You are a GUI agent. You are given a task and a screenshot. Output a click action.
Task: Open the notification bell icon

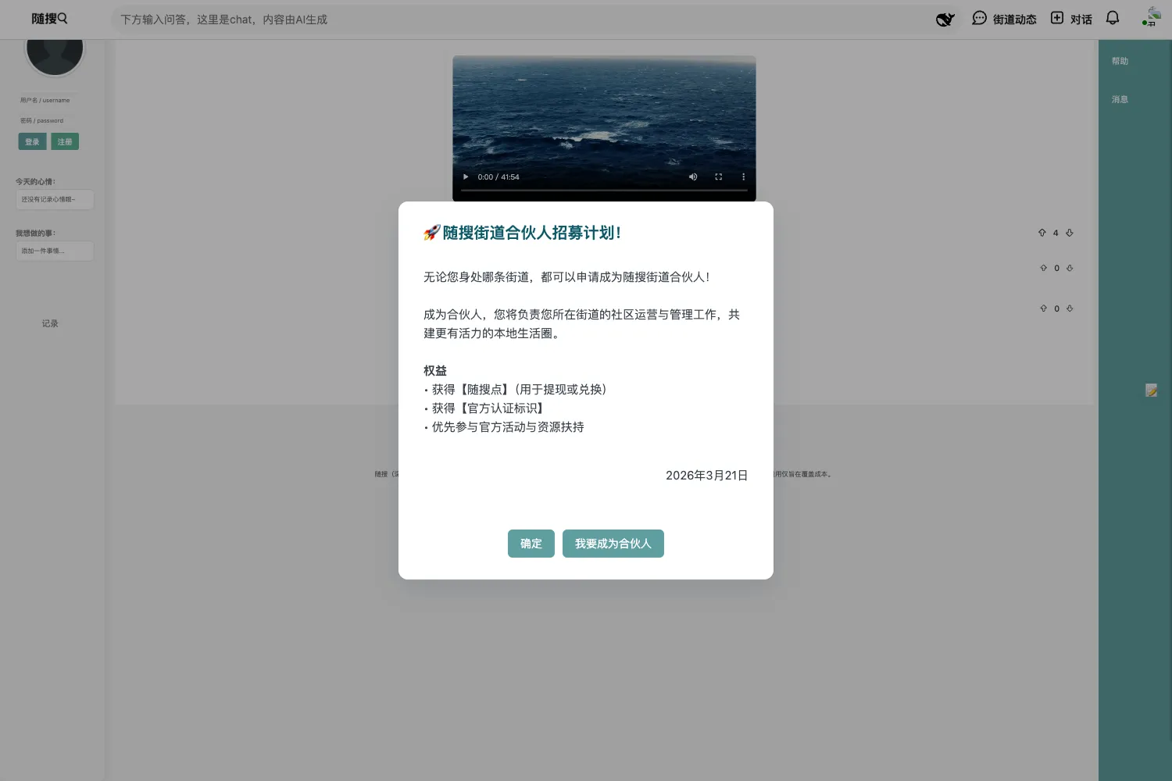(1113, 18)
